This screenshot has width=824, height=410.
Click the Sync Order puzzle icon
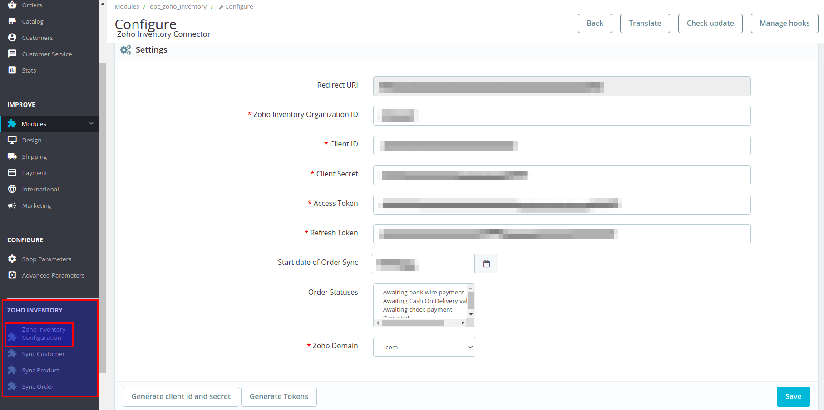tap(12, 386)
